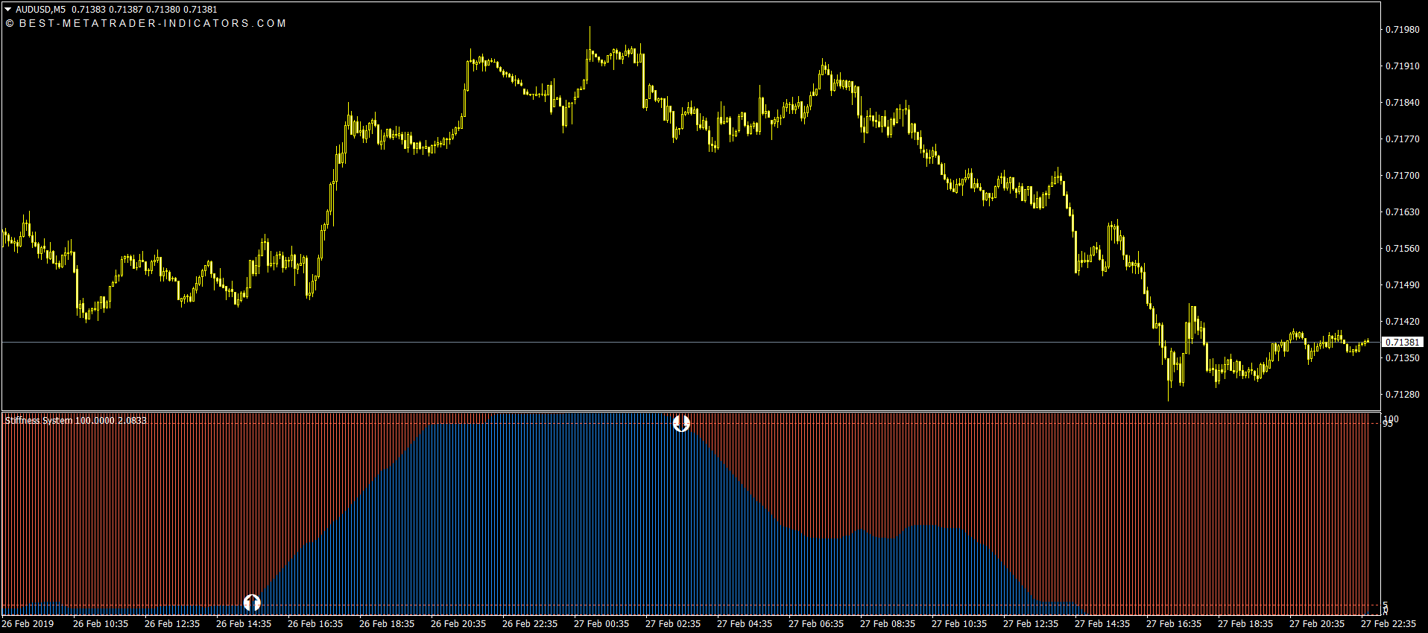Click the 0.71420 price scale value
Image resolution: width=1428 pixels, height=633 pixels.
pos(1402,322)
